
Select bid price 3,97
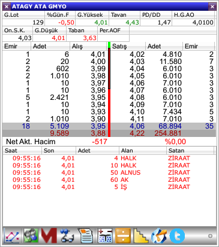pyautogui.click(x=98, y=83)
